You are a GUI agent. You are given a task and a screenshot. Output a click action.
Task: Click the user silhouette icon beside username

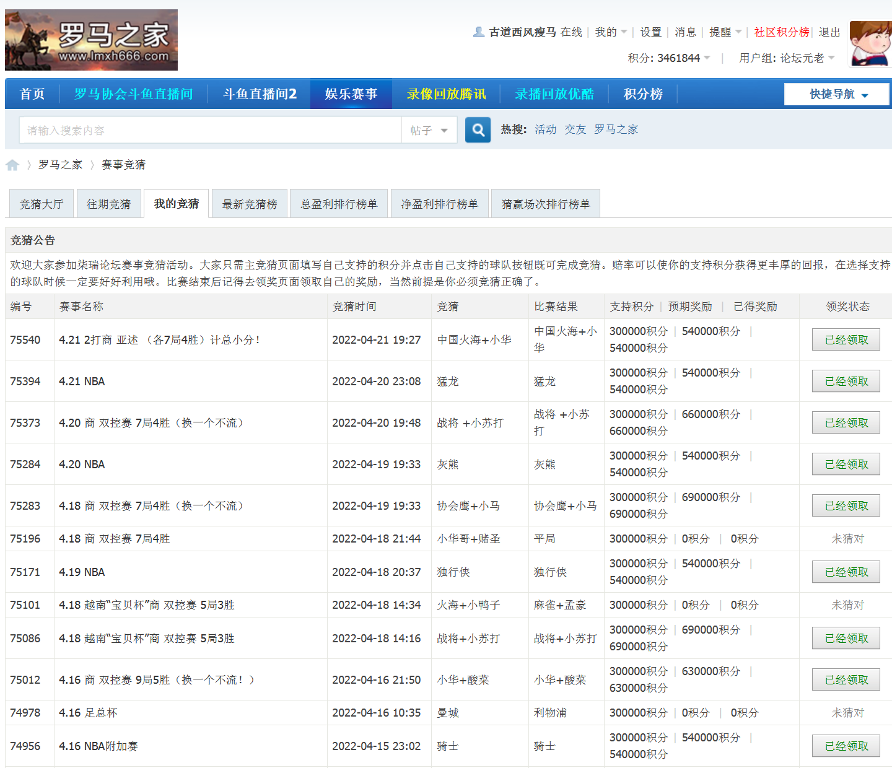(x=478, y=32)
